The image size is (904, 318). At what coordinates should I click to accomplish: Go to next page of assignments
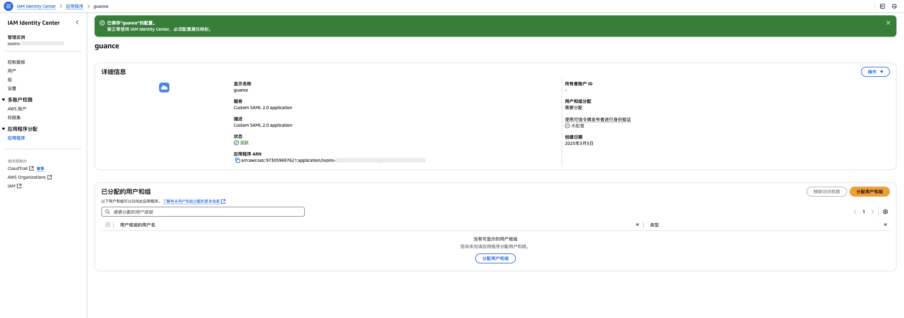coord(873,212)
